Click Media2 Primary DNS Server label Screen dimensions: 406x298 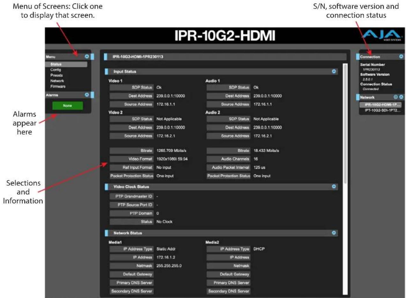pyautogui.click(x=229, y=283)
